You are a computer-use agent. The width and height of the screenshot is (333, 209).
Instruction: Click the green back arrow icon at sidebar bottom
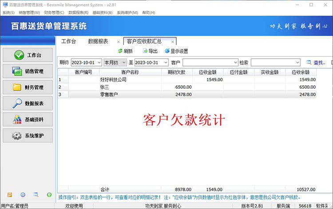tap(49, 194)
